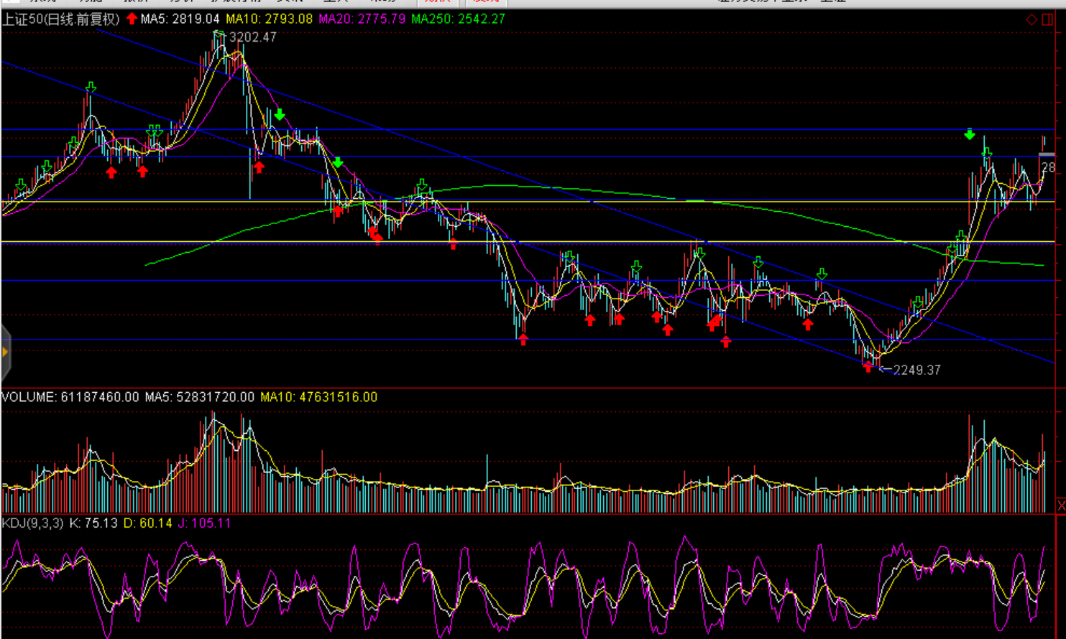
Task: Click the 上证50 daily chart title label
Action: tap(60, 19)
